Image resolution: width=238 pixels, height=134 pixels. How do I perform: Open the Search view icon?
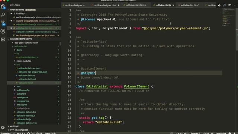point(3,15)
